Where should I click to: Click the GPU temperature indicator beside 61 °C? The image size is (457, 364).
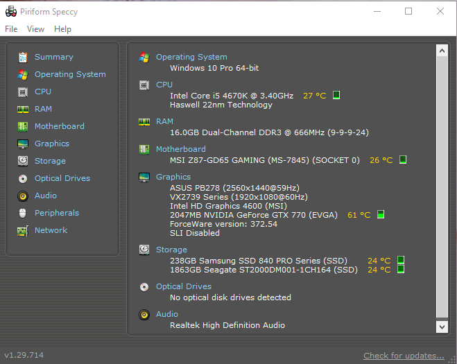point(380,214)
